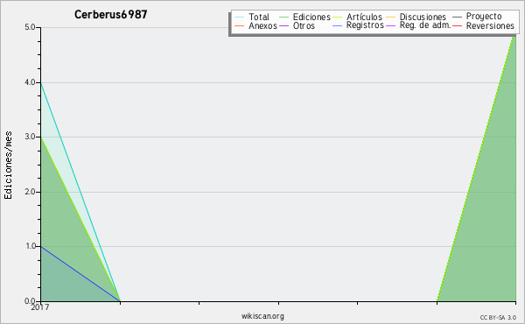Click the 2017 x-axis label

coord(40,307)
